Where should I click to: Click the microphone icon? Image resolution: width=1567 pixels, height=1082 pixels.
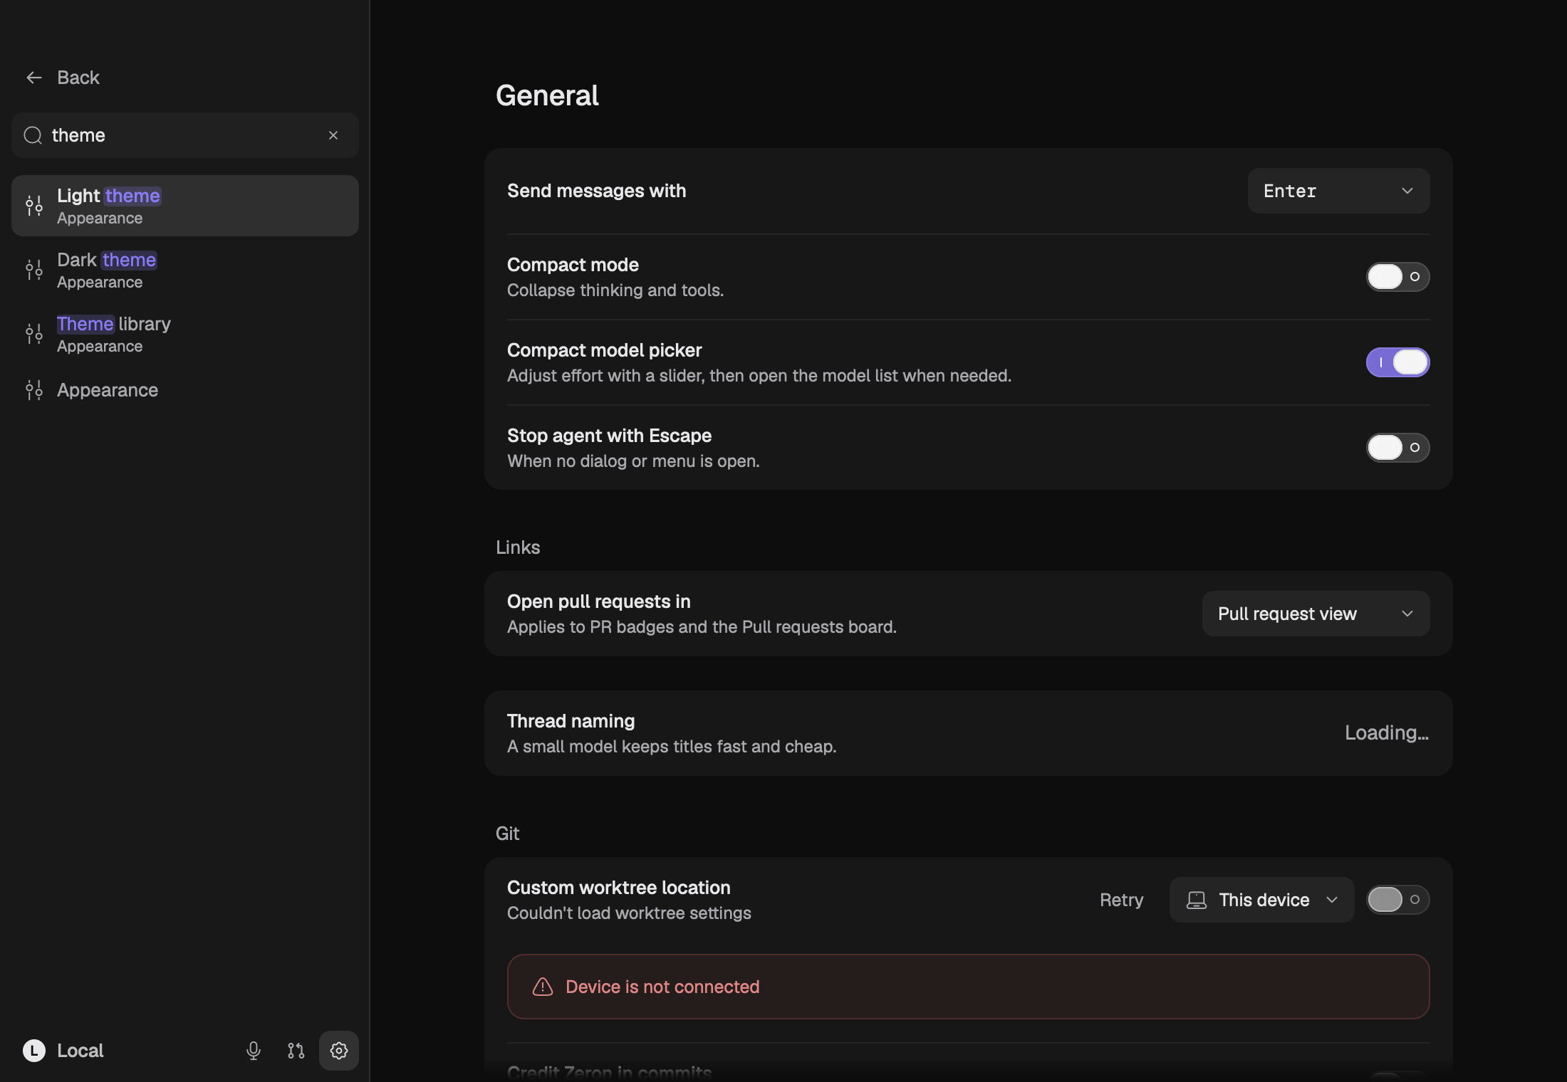(x=254, y=1051)
